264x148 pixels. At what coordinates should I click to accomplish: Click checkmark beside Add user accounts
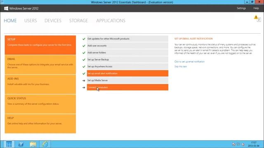(84, 46)
